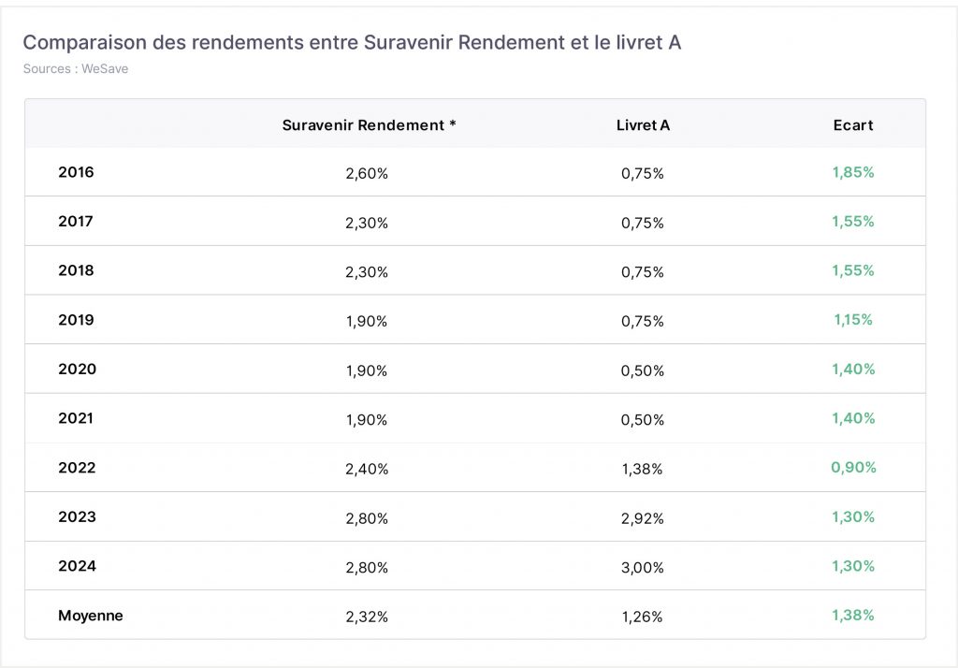Click the chart title about Suravenir Rendement

[352, 42]
